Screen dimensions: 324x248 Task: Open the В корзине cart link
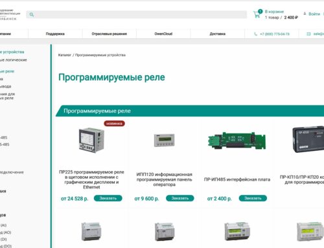pos(274,12)
